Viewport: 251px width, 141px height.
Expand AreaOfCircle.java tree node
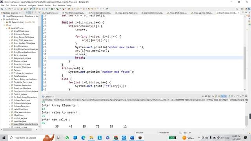9,31
